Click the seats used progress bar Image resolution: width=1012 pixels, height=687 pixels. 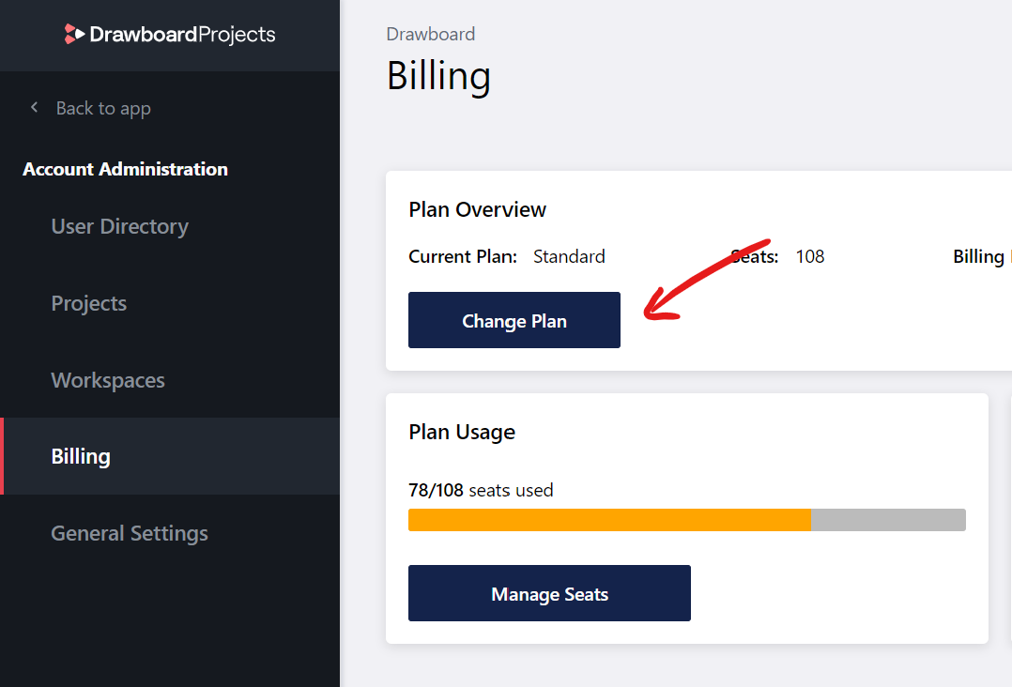pos(687,520)
